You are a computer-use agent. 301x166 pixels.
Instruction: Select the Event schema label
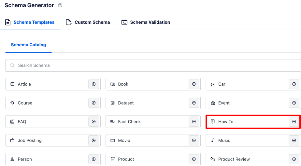pyautogui.click(x=224, y=103)
